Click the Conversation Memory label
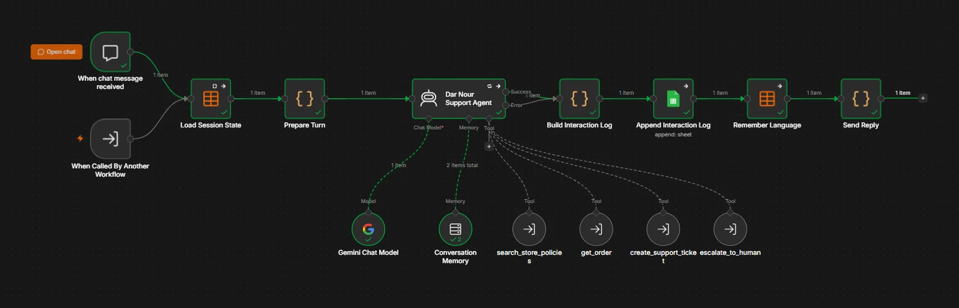The image size is (959, 308). [x=455, y=257]
